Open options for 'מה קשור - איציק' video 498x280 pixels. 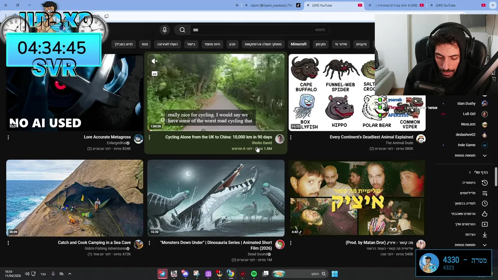pos(291,243)
